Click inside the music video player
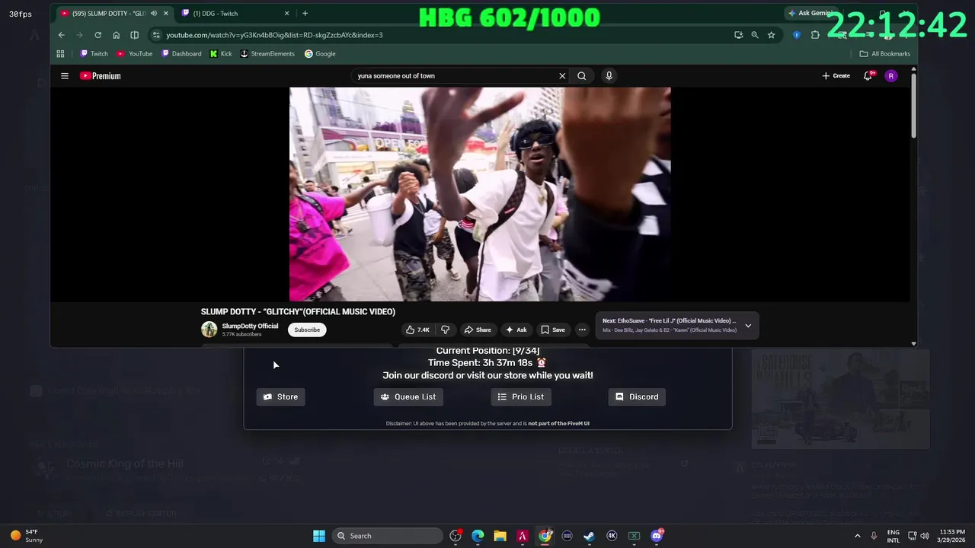 click(480, 194)
